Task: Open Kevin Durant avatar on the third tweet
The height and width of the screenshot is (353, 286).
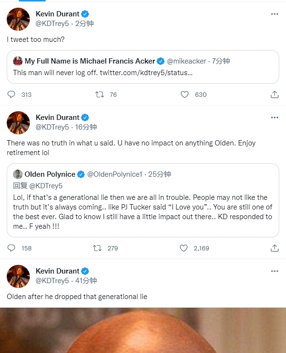Action: (18, 276)
